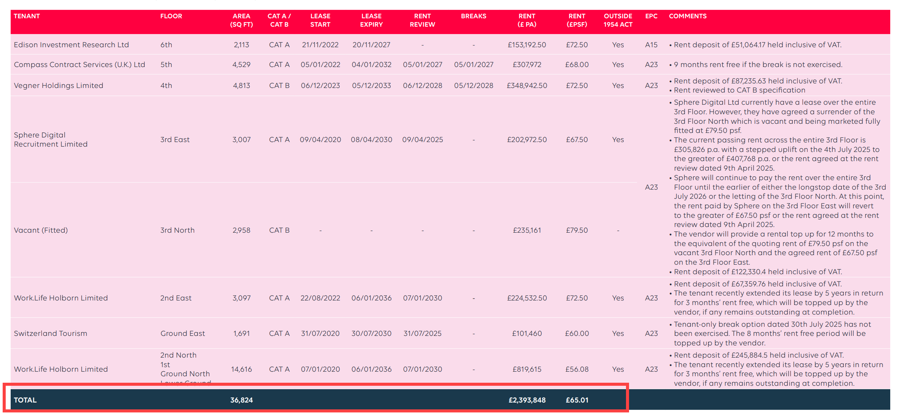Click the TOTAL row label
The height and width of the screenshot is (417, 899).
[25, 400]
